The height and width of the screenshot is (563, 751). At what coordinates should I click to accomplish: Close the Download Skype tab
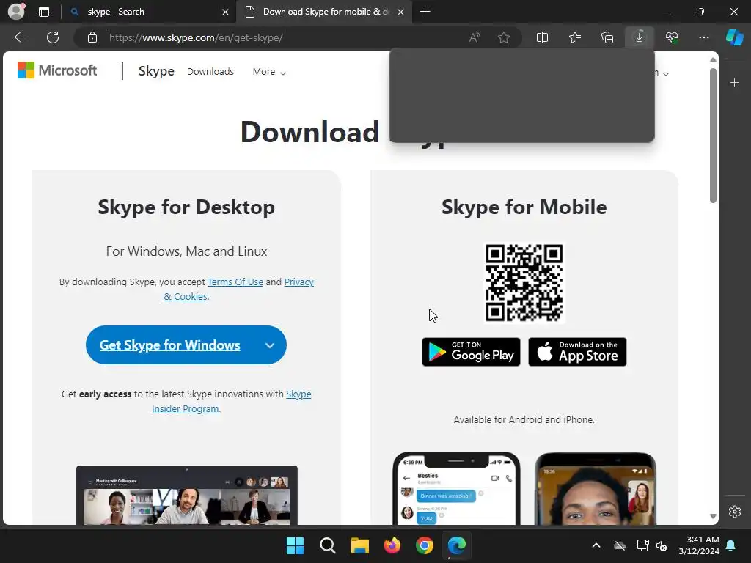pyautogui.click(x=401, y=12)
